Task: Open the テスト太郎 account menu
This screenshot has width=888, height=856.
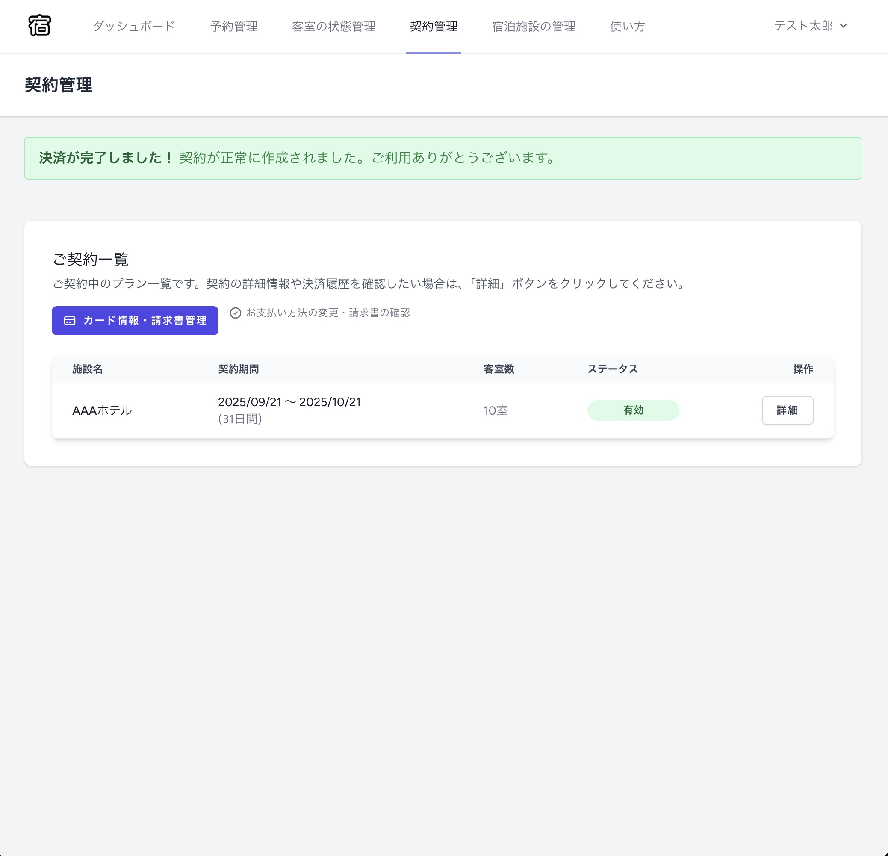Action: [x=804, y=26]
